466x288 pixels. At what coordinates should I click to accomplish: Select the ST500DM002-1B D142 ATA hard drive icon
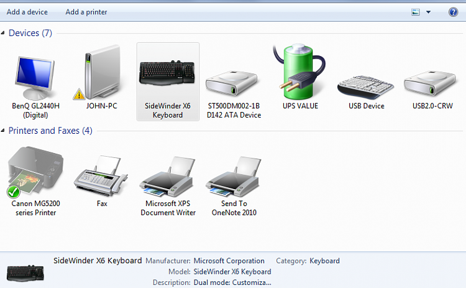pyautogui.click(x=232, y=83)
